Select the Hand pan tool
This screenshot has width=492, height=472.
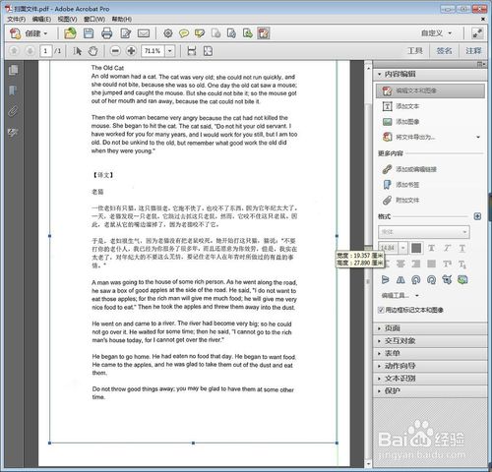click(92, 51)
